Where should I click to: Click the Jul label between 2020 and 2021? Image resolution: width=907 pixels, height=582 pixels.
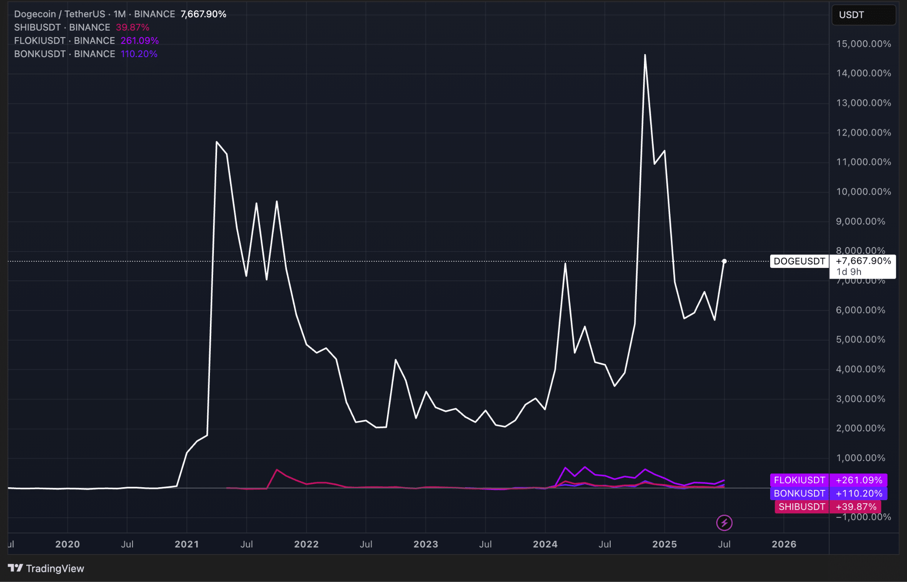tap(127, 544)
